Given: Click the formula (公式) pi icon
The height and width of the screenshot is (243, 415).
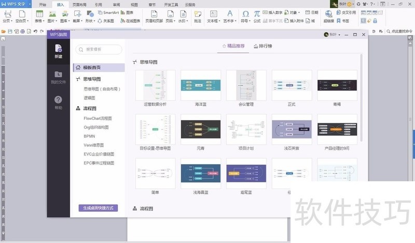Looking at the screenshot, I should 257,14.
